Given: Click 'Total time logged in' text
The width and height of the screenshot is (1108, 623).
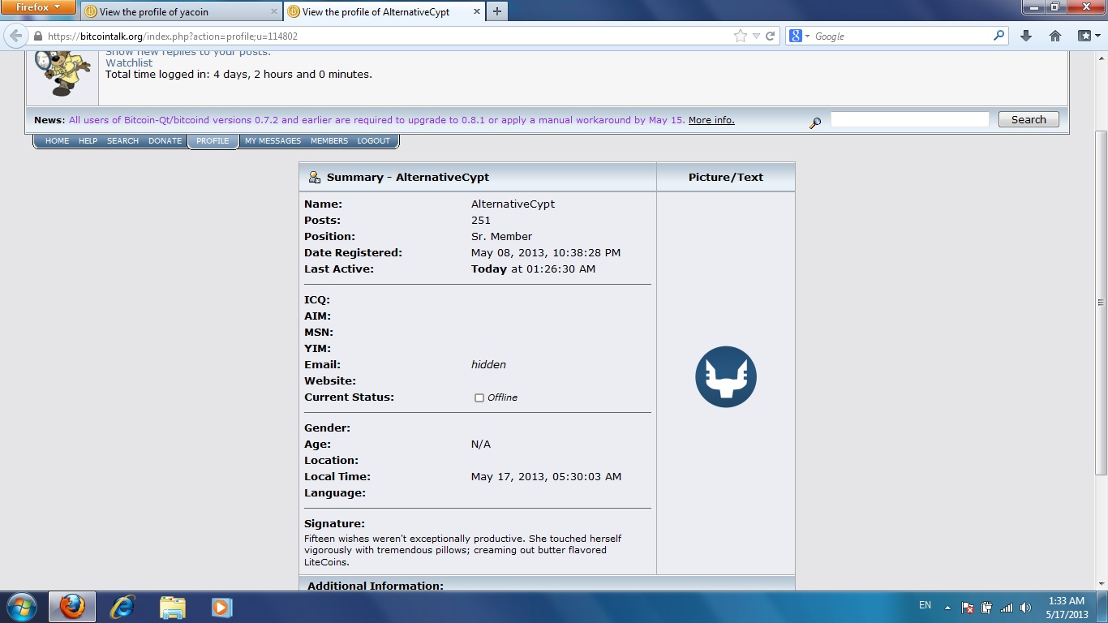Looking at the screenshot, I should pyautogui.click(x=238, y=74).
